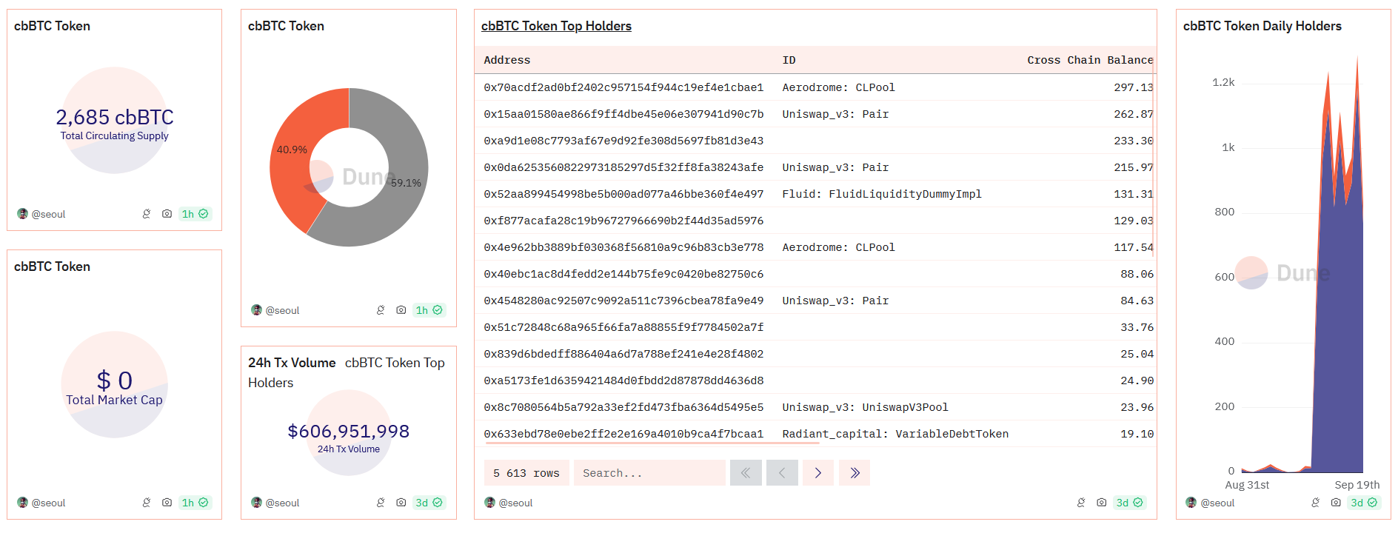
Task: Click the horizontal scrollbar under the holders table rows
Action: pos(652,443)
